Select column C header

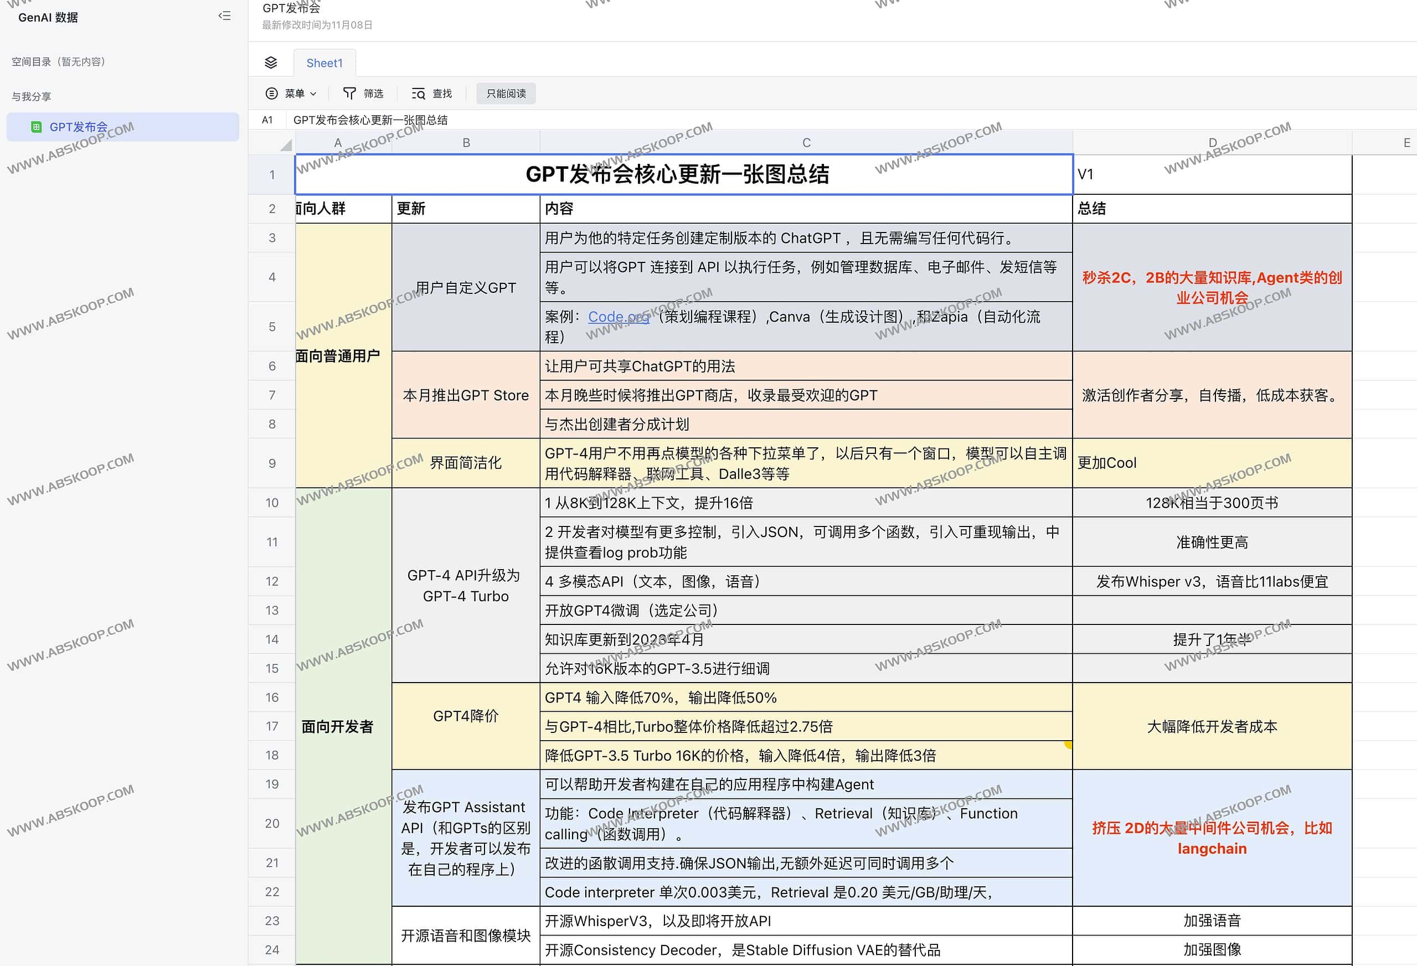(x=806, y=143)
